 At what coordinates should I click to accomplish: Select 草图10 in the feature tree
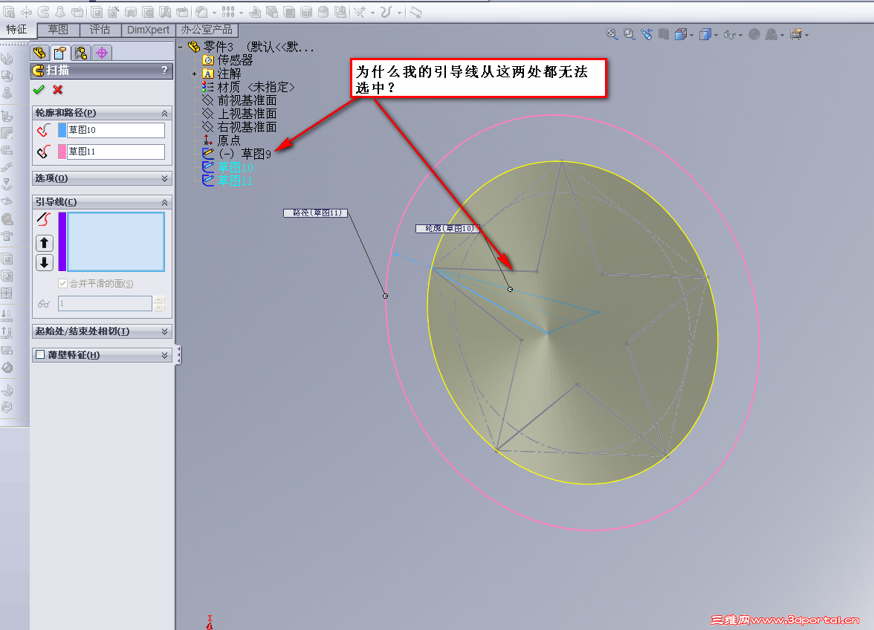[x=235, y=167]
